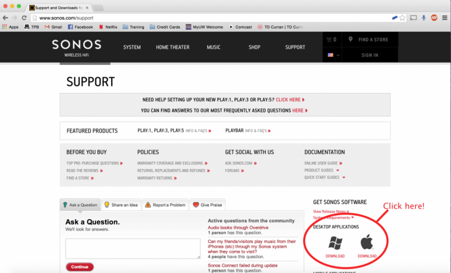Open the MyUW Welcome bookmark
451x273 pixels.
[205, 27]
